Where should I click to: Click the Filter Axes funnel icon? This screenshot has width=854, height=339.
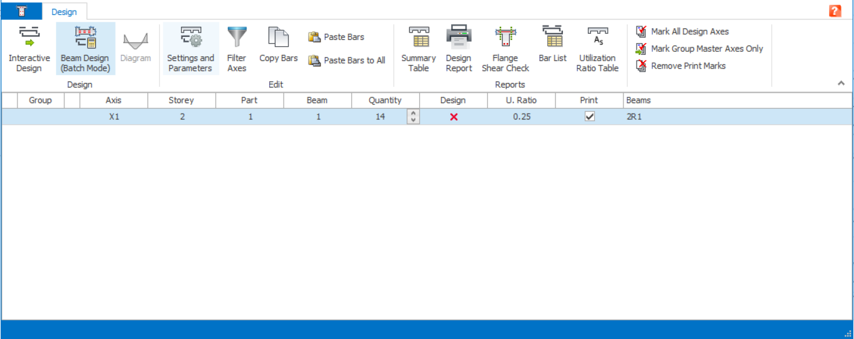pos(237,39)
